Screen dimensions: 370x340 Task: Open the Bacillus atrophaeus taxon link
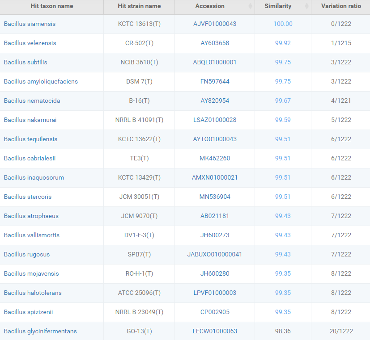click(31, 216)
